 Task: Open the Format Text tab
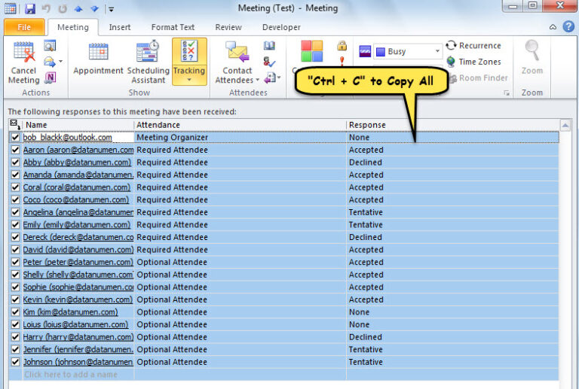coord(173,27)
